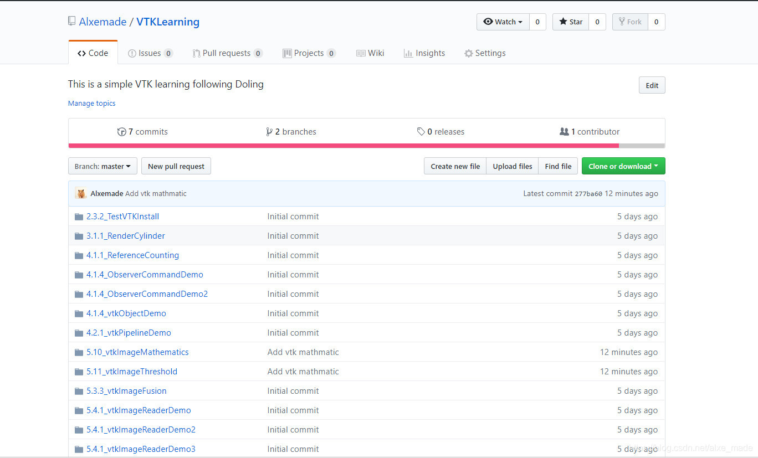Open the Alxemade owner link

point(103,22)
